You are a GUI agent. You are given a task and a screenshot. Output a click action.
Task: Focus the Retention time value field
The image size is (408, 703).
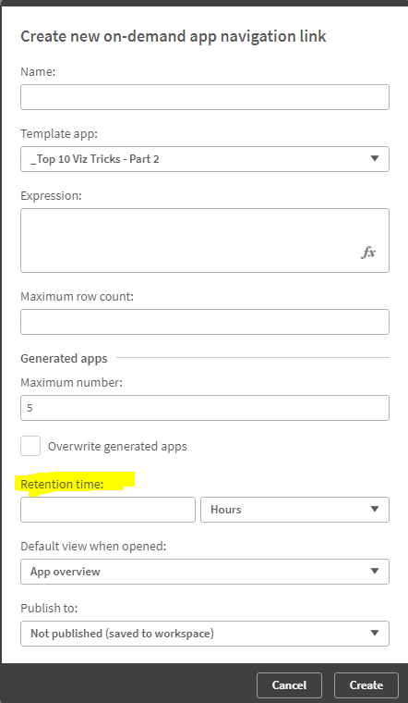tap(108, 510)
